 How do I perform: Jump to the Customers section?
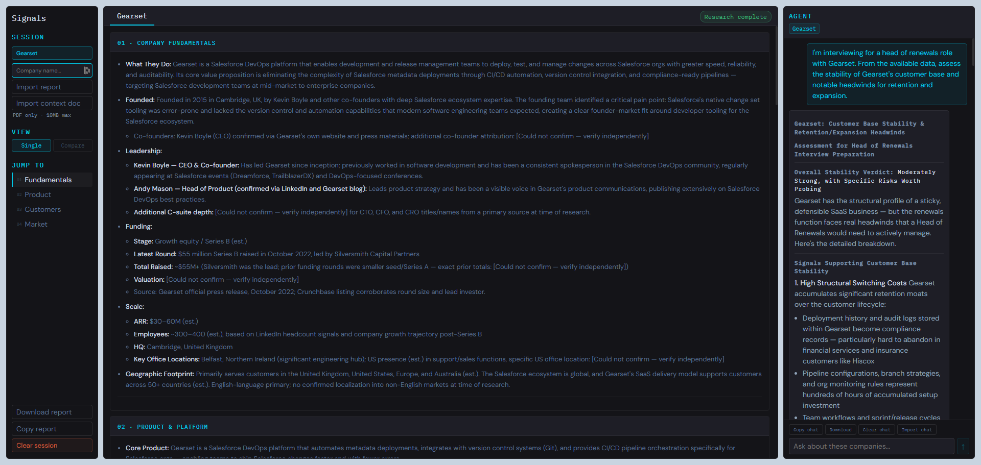pyautogui.click(x=52, y=209)
